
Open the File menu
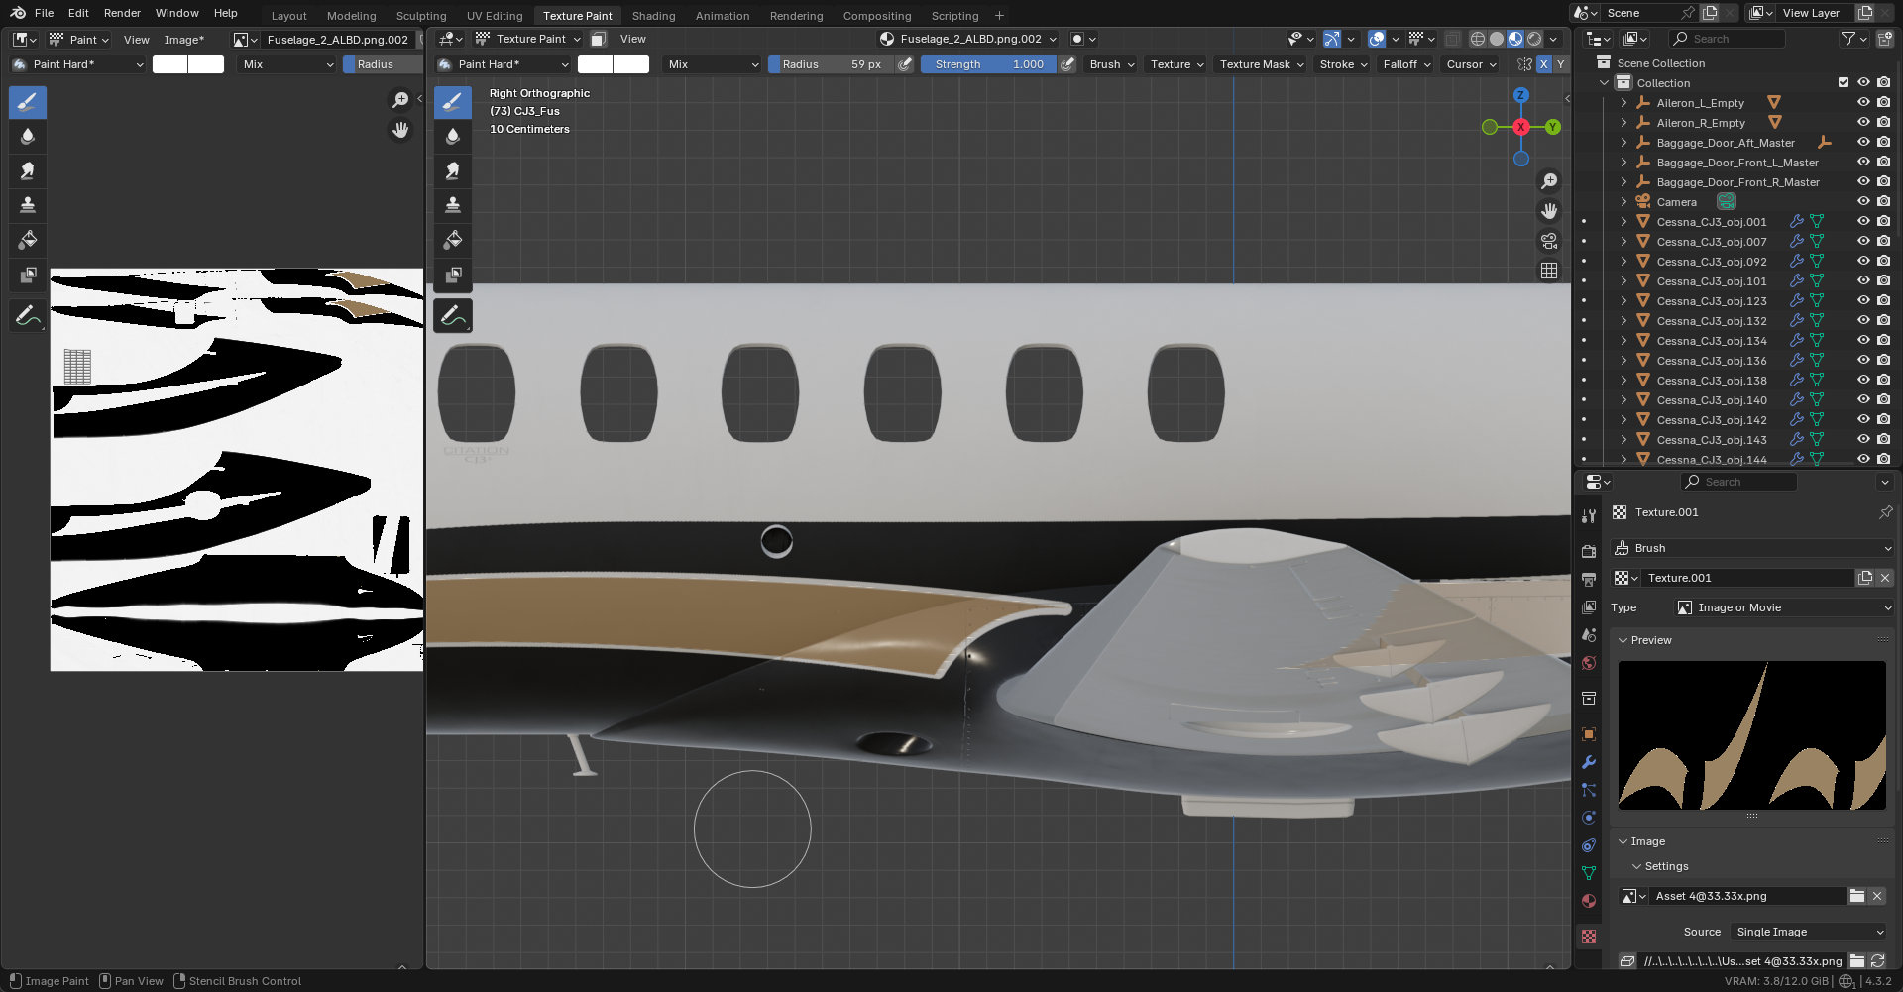pos(44,13)
